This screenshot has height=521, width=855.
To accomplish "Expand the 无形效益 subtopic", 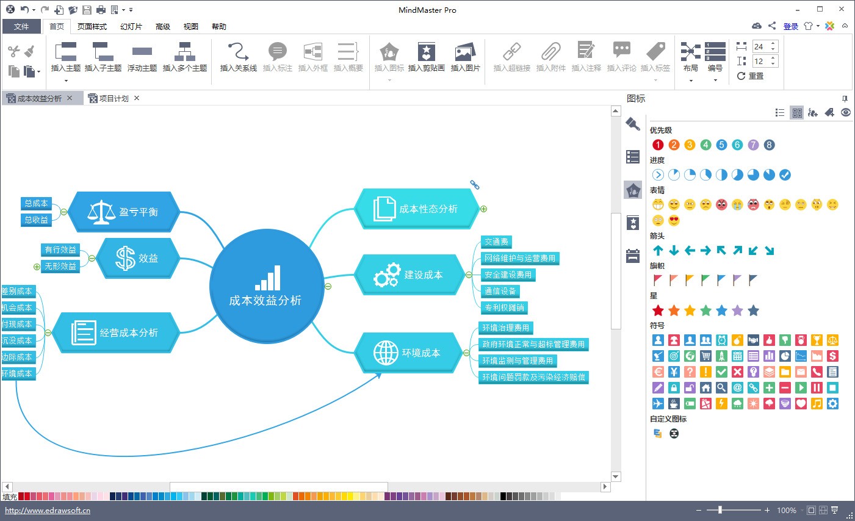I will click(x=37, y=267).
